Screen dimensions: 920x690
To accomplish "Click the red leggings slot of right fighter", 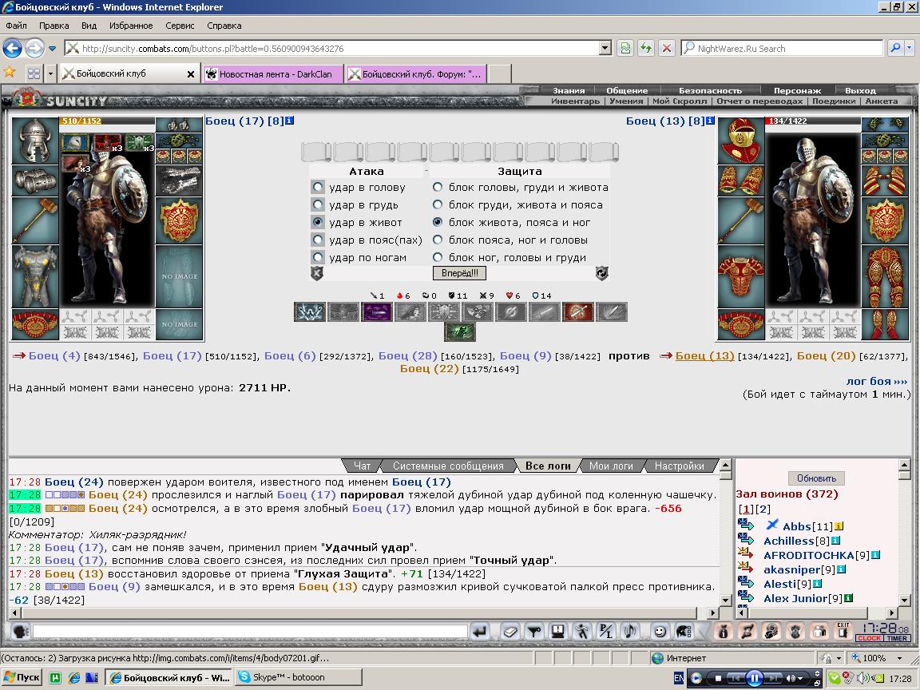I will (885, 276).
